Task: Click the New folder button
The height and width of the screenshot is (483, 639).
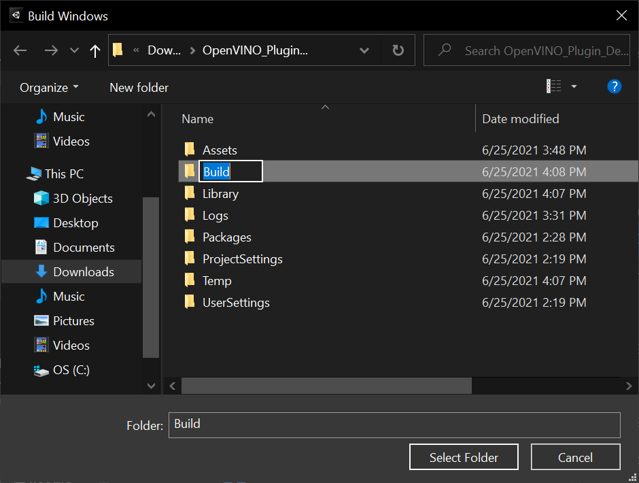Action: [x=139, y=88]
